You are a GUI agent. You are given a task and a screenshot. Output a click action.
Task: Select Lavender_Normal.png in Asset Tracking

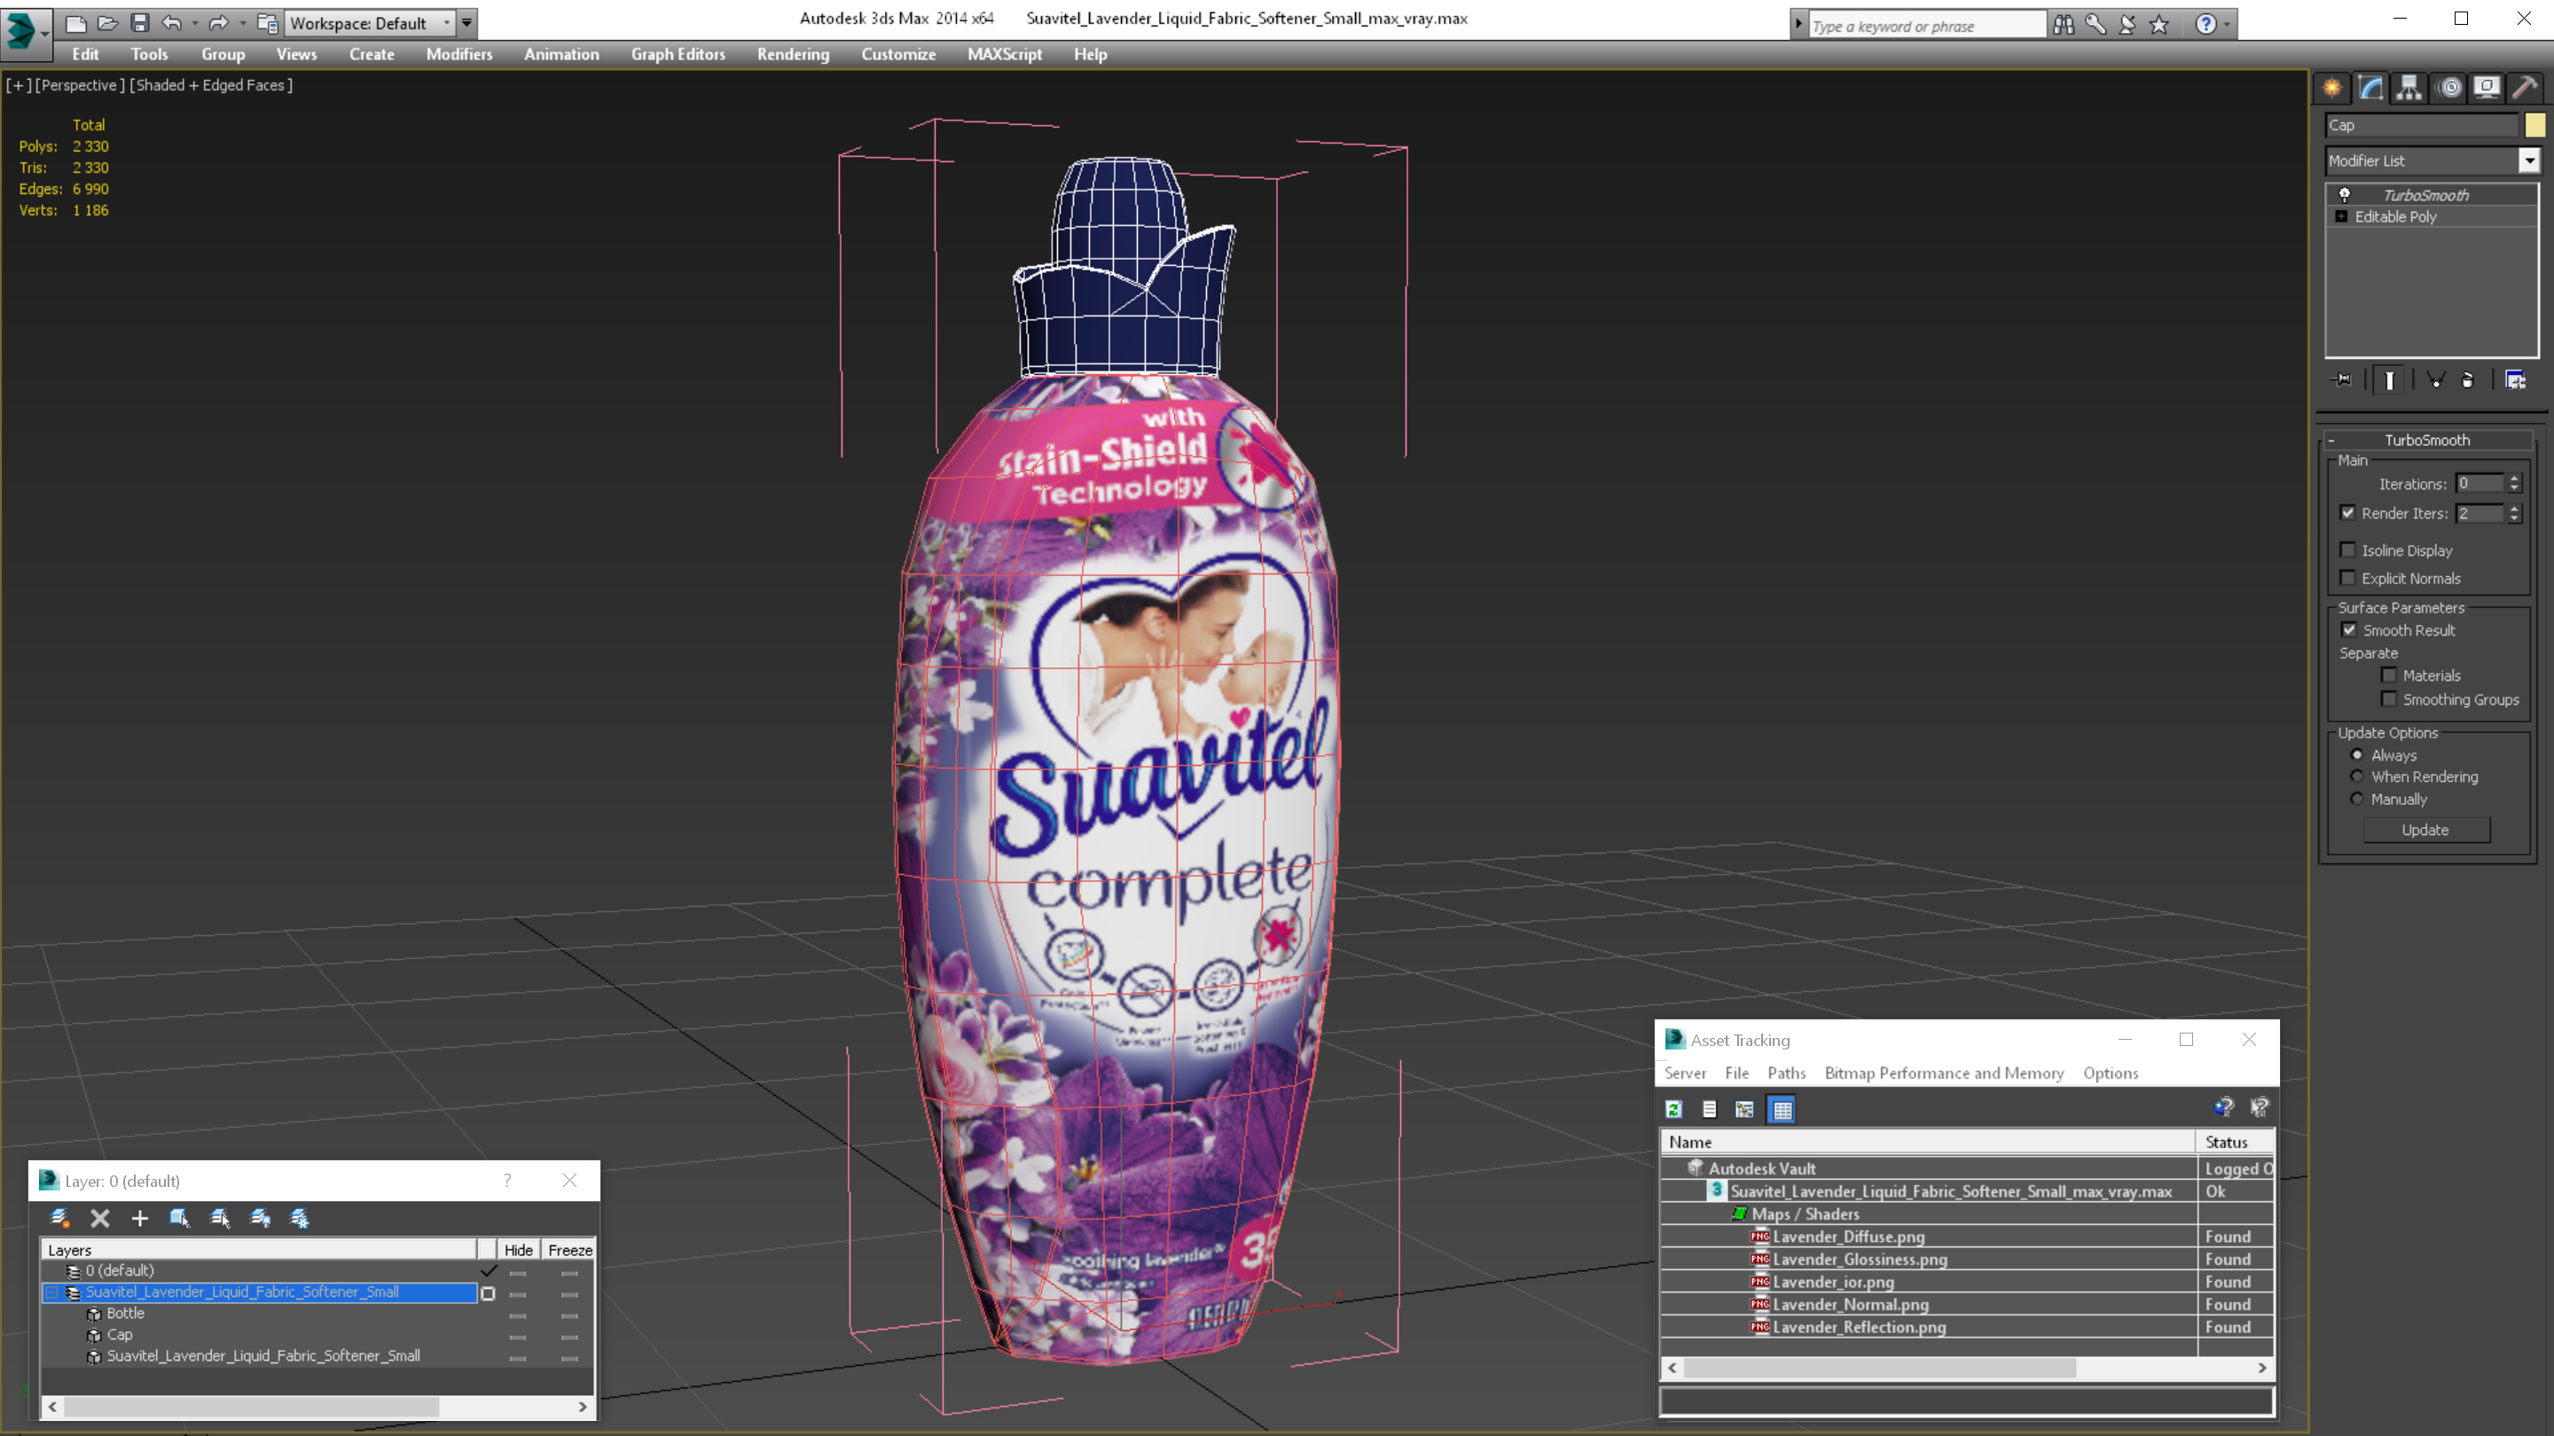pos(1850,1304)
